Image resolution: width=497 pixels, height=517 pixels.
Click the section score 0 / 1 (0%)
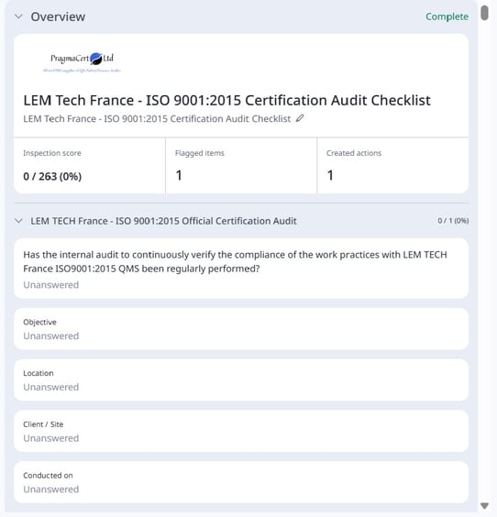[453, 221]
